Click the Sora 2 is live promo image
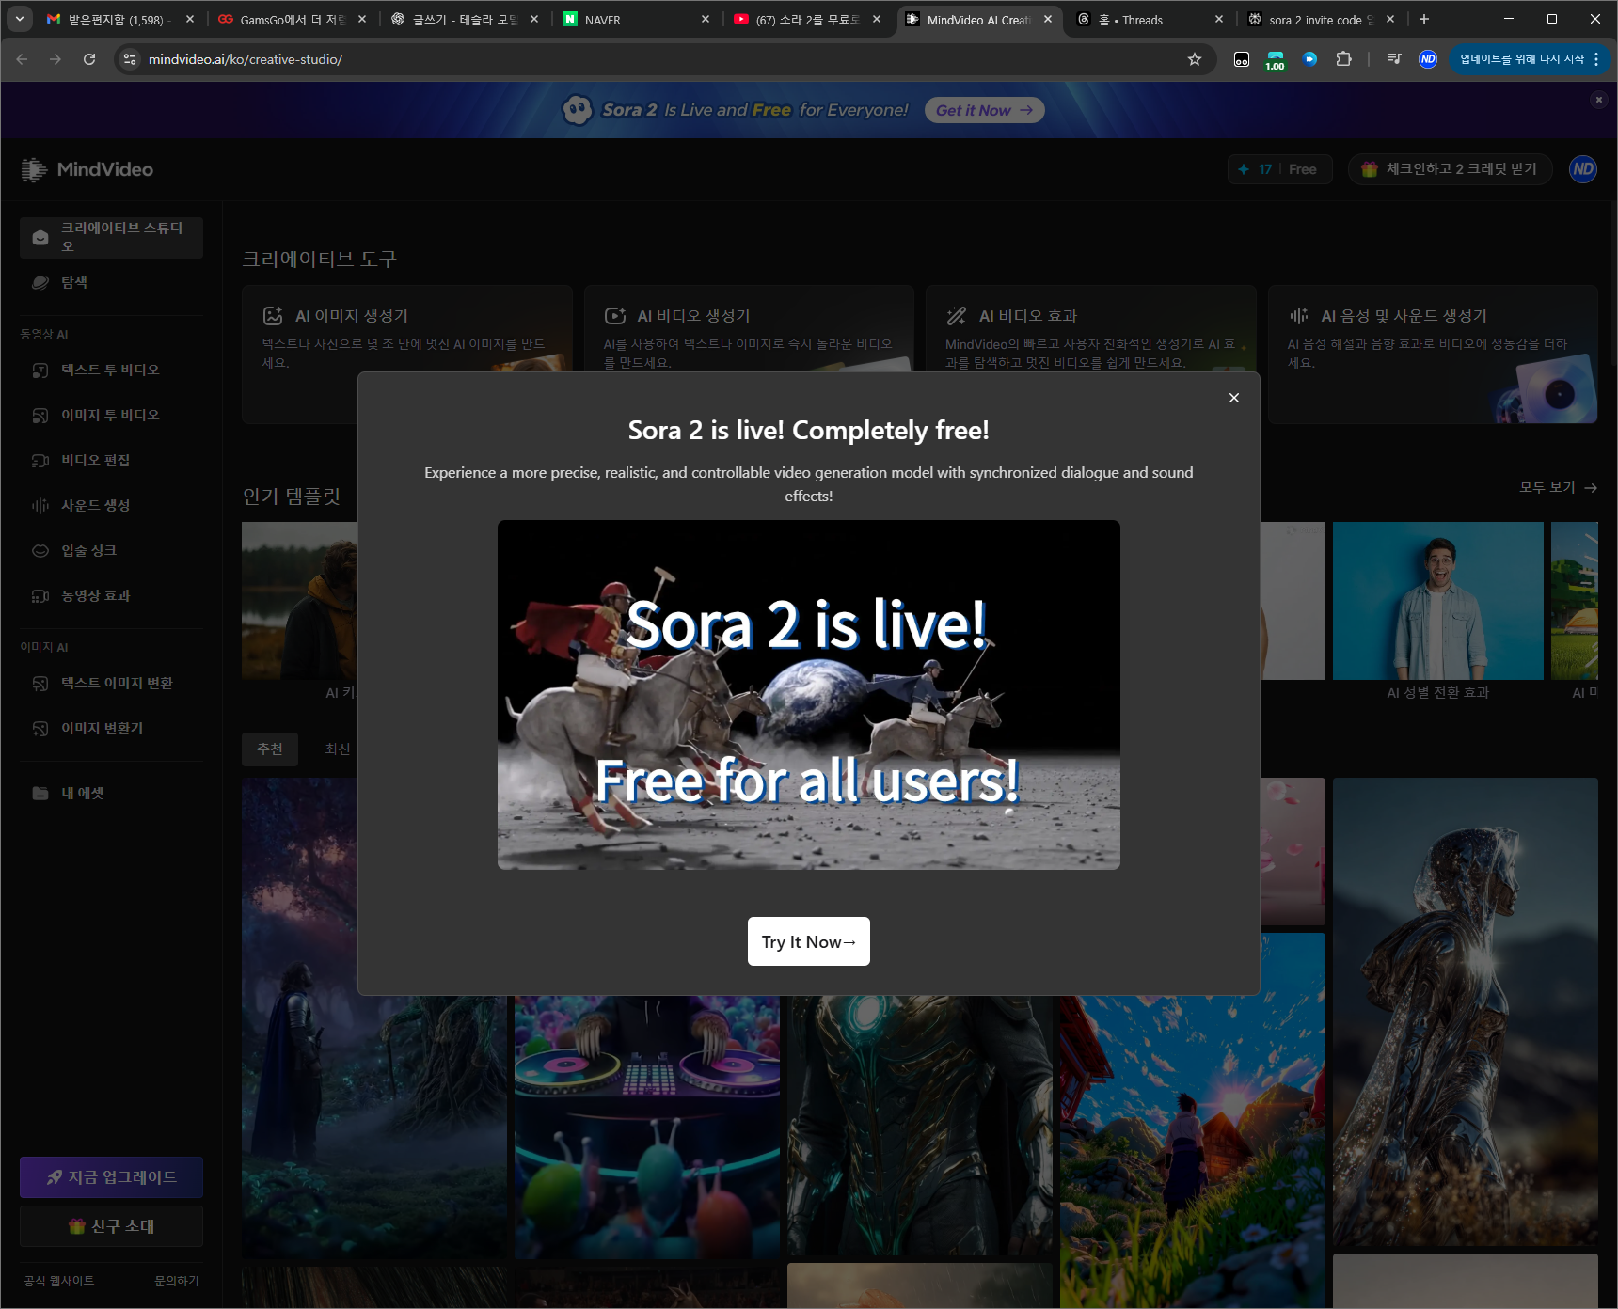 point(808,695)
